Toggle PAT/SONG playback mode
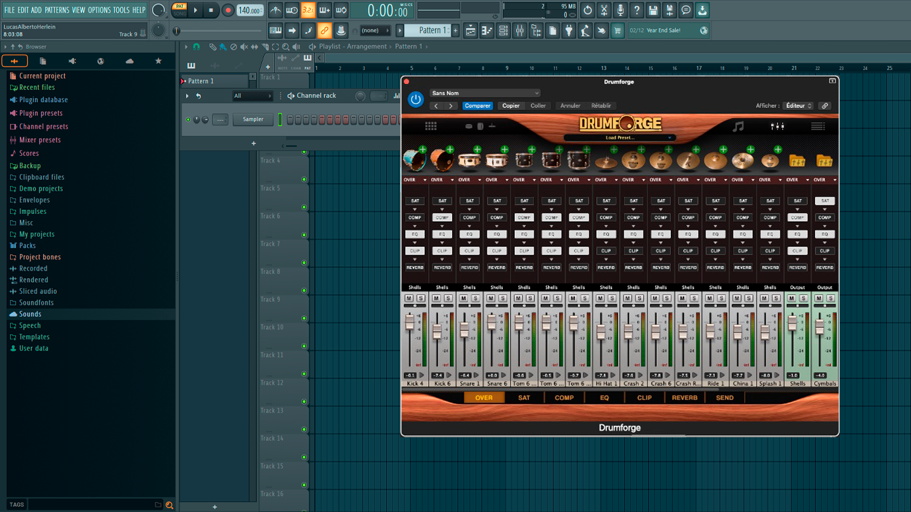 click(179, 10)
